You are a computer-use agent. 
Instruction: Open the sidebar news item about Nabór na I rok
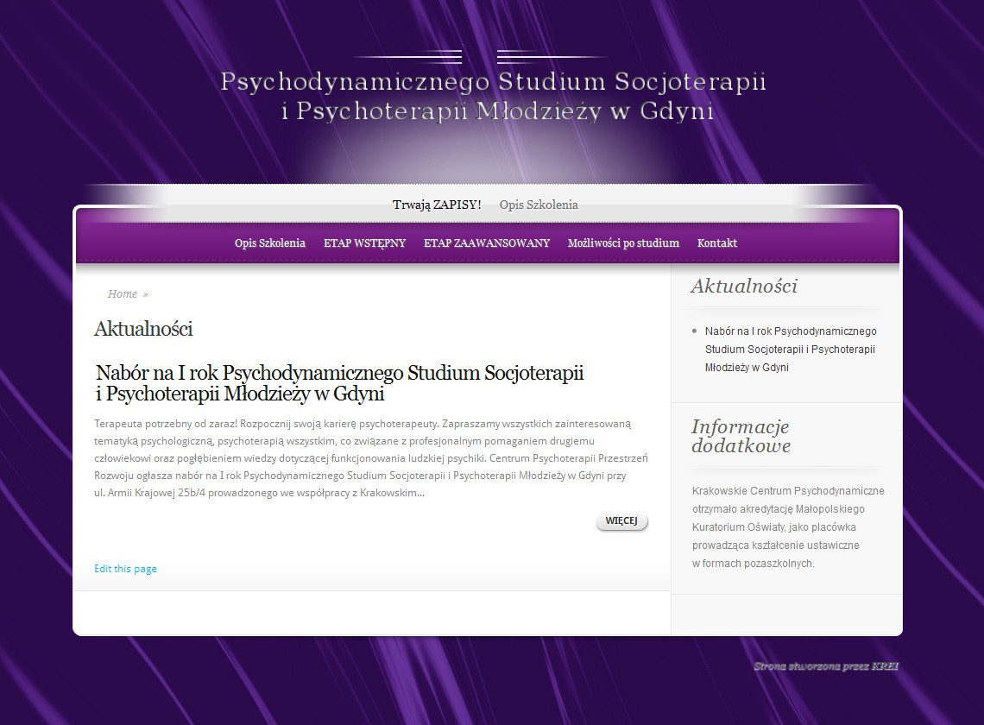point(790,349)
